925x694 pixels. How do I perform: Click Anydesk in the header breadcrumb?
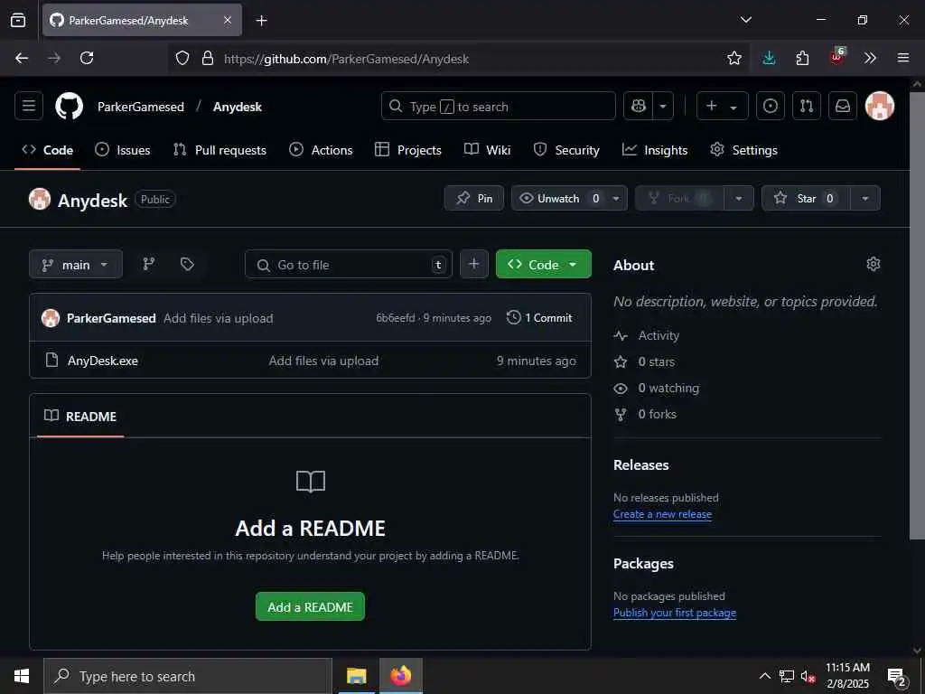point(238,107)
